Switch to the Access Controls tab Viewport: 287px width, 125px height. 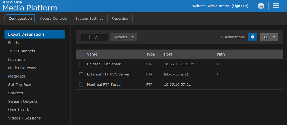(53, 19)
